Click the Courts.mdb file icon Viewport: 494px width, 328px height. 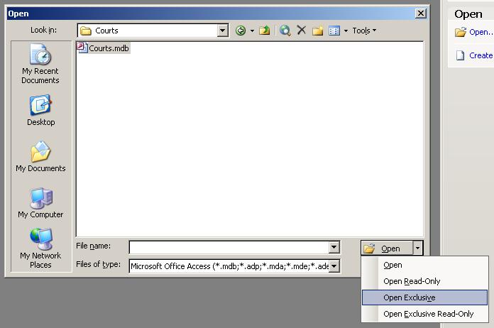82,48
